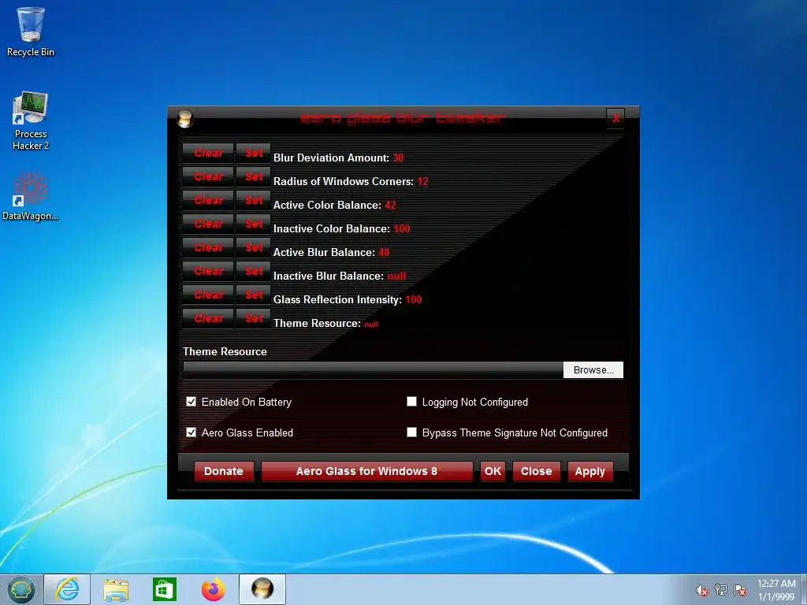The image size is (807, 605).
Task: Toggle the Aero Glass Enabled checkbox
Action: (x=191, y=432)
